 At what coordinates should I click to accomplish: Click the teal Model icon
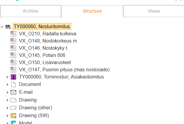pyautogui.click(x=13, y=123)
